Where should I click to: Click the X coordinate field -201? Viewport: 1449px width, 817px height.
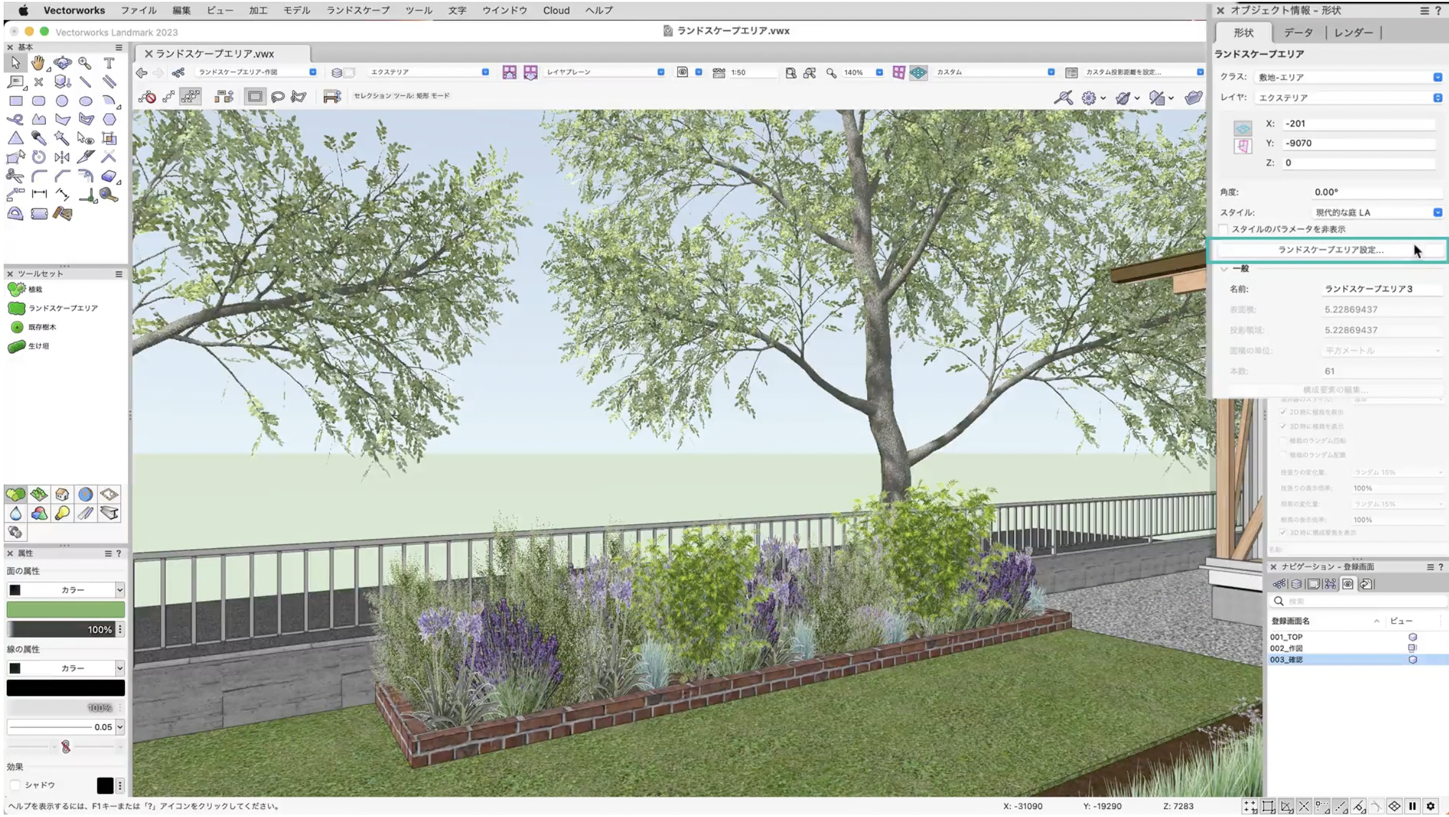coord(1358,124)
